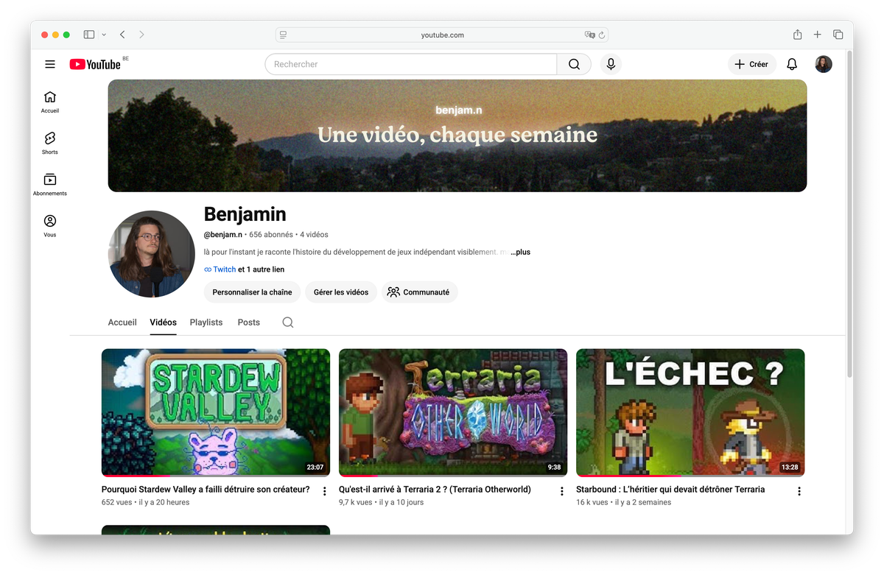Go back with Safari's back arrow

[122, 35]
